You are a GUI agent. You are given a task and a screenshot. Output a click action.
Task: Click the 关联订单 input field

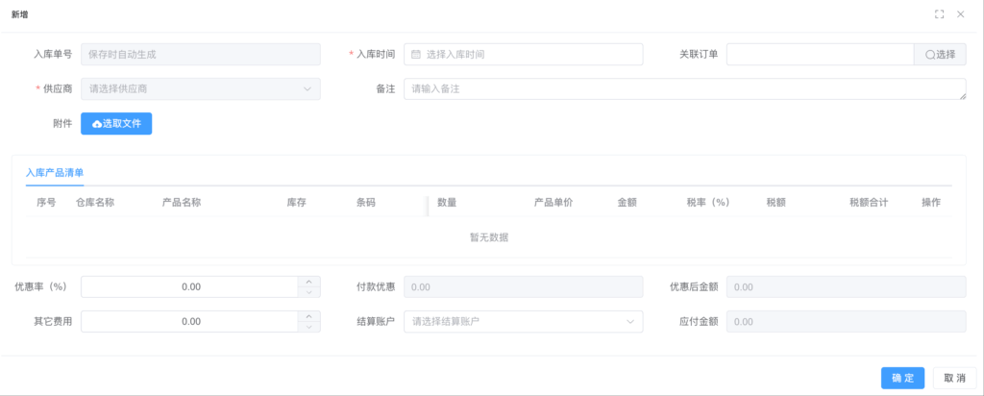[x=819, y=55]
